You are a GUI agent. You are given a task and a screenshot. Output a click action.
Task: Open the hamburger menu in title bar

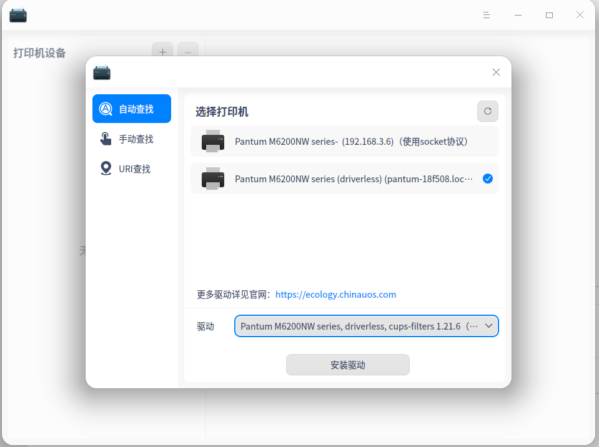point(486,14)
